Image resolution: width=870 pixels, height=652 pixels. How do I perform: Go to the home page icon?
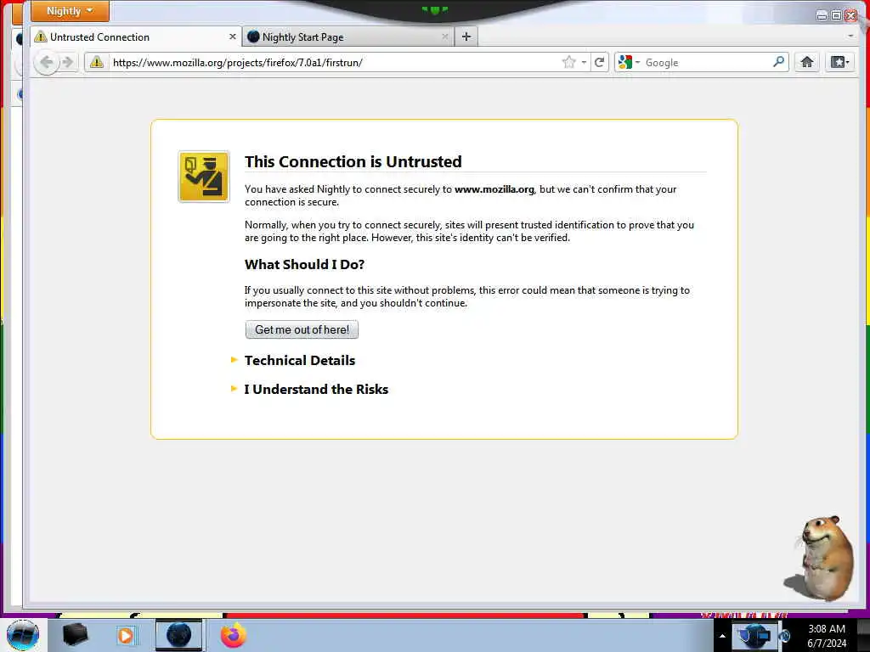(807, 62)
